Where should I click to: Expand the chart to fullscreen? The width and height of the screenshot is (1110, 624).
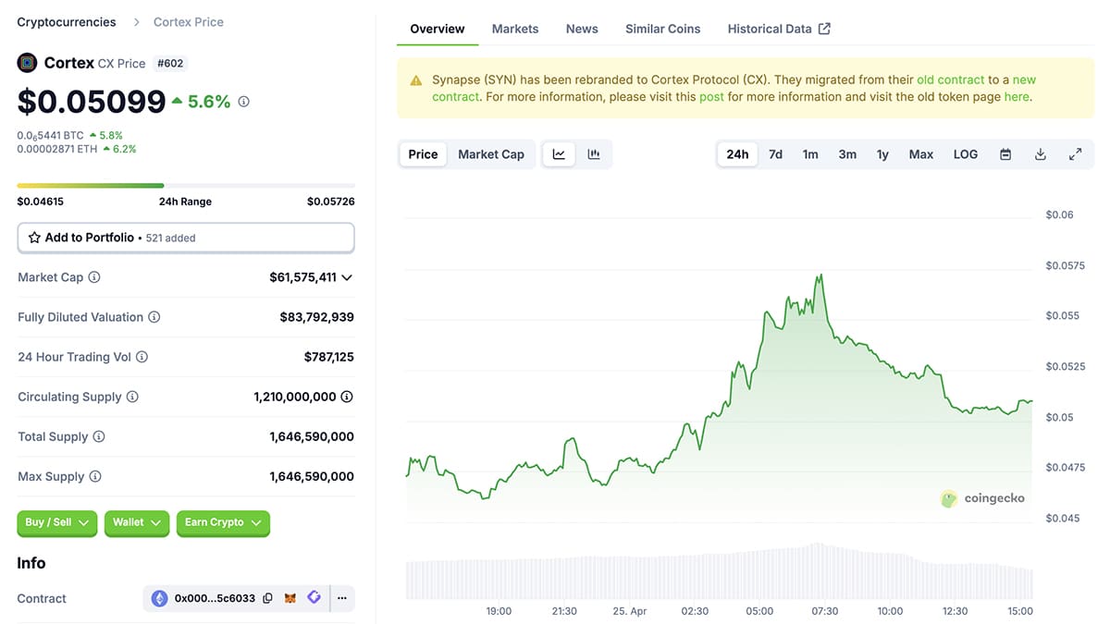(1075, 153)
